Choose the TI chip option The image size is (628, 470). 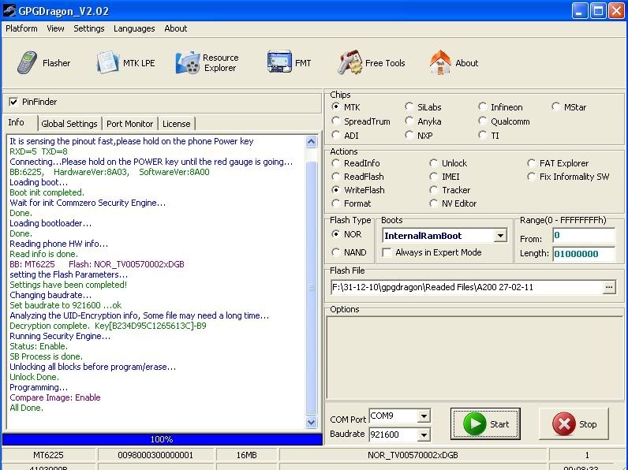point(482,136)
